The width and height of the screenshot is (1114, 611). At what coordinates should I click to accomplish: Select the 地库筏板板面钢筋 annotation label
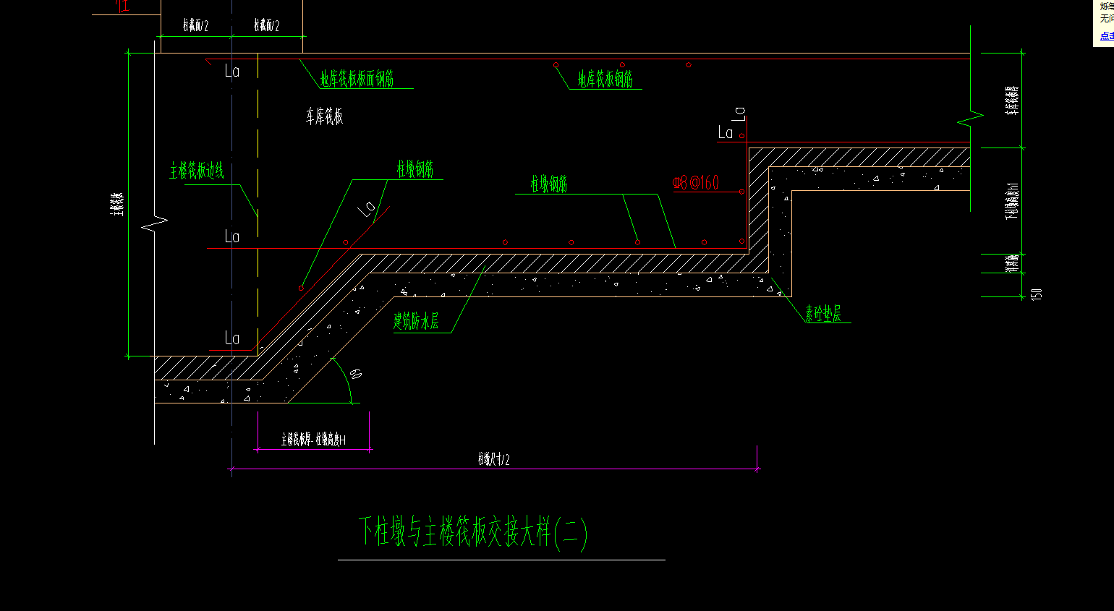(x=357, y=79)
